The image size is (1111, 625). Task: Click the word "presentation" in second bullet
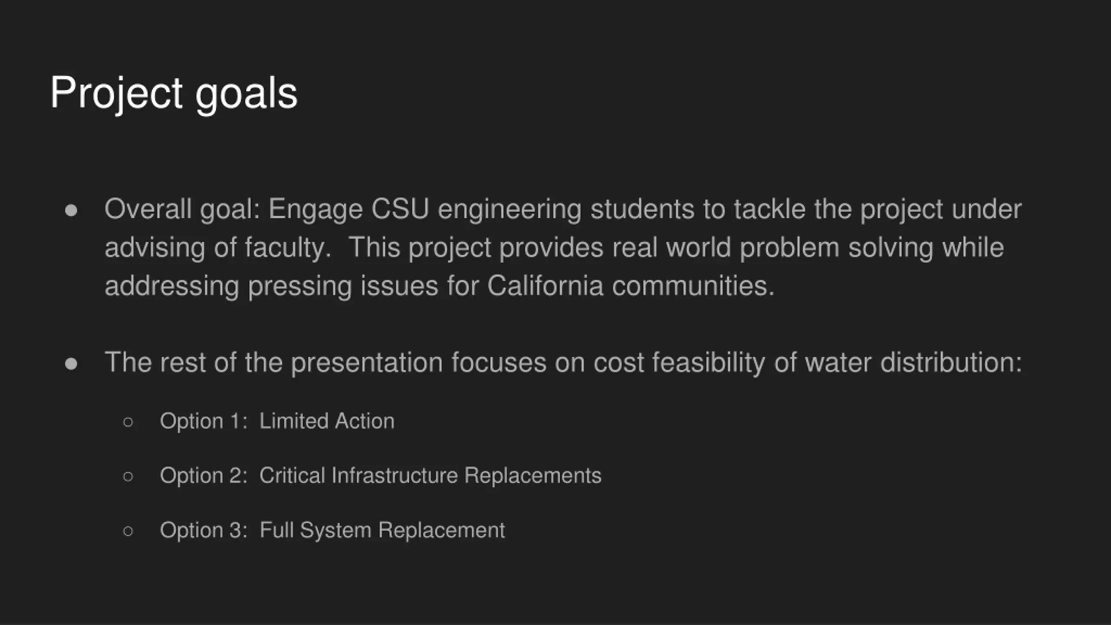click(367, 363)
